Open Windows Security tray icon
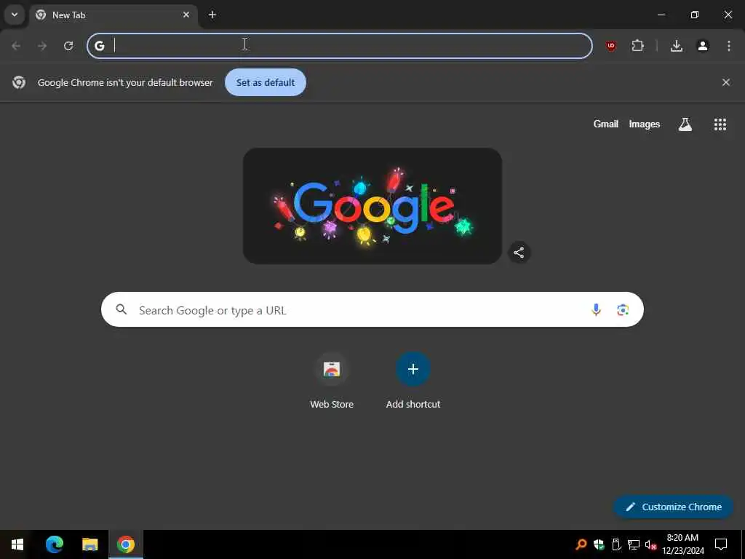This screenshot has width=745, height=559. (599, 544)
